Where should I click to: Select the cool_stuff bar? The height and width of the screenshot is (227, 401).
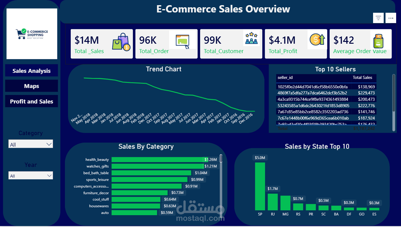coord(136,199)
